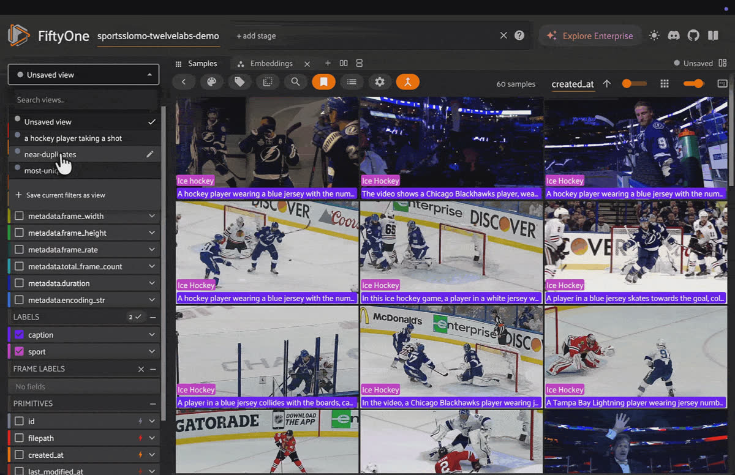
Task: Select the most-unique saved view
Action: (x=85, y=171)
